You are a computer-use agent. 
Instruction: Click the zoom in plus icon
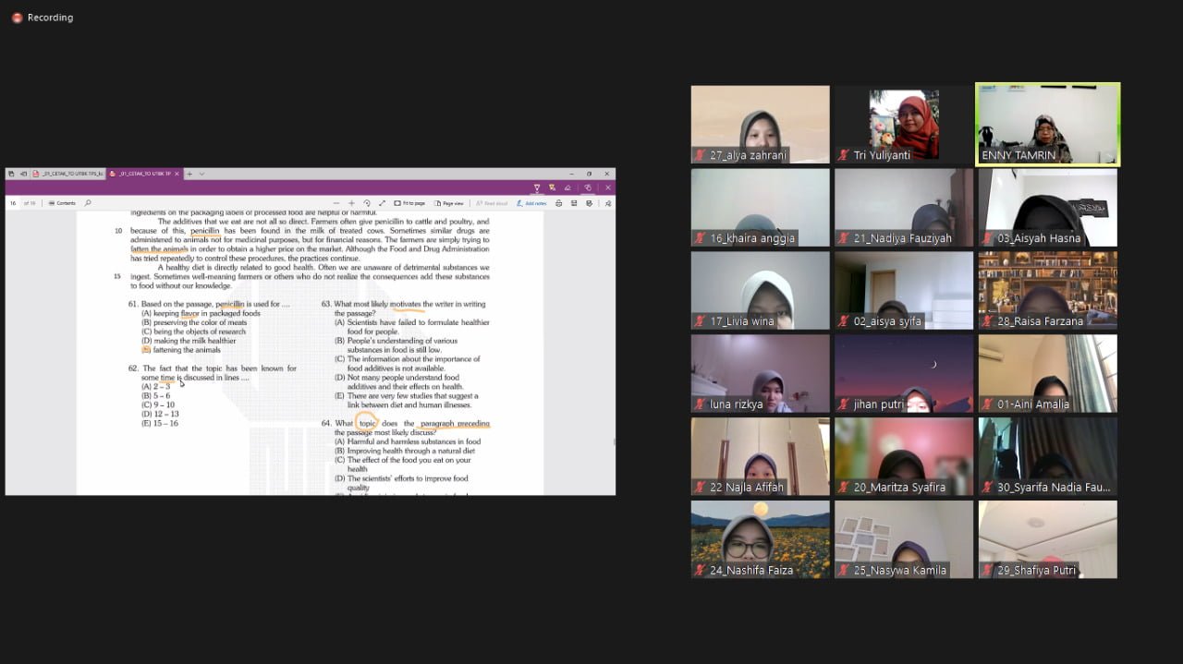click(351, 203)
